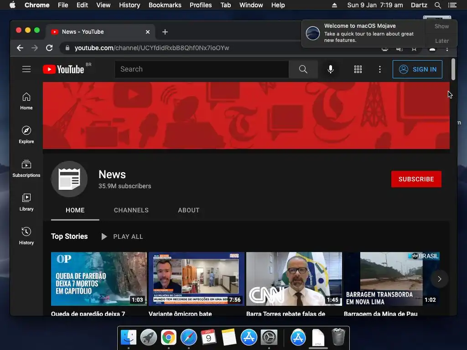
Task: Open History in sidebar
Action: pyautogui.click(x=26, y=236)
